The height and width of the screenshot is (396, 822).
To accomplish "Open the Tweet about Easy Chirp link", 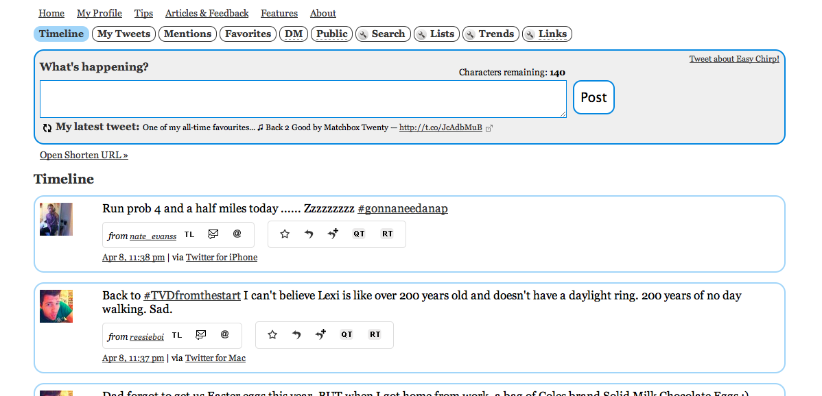I will [733, 59].
